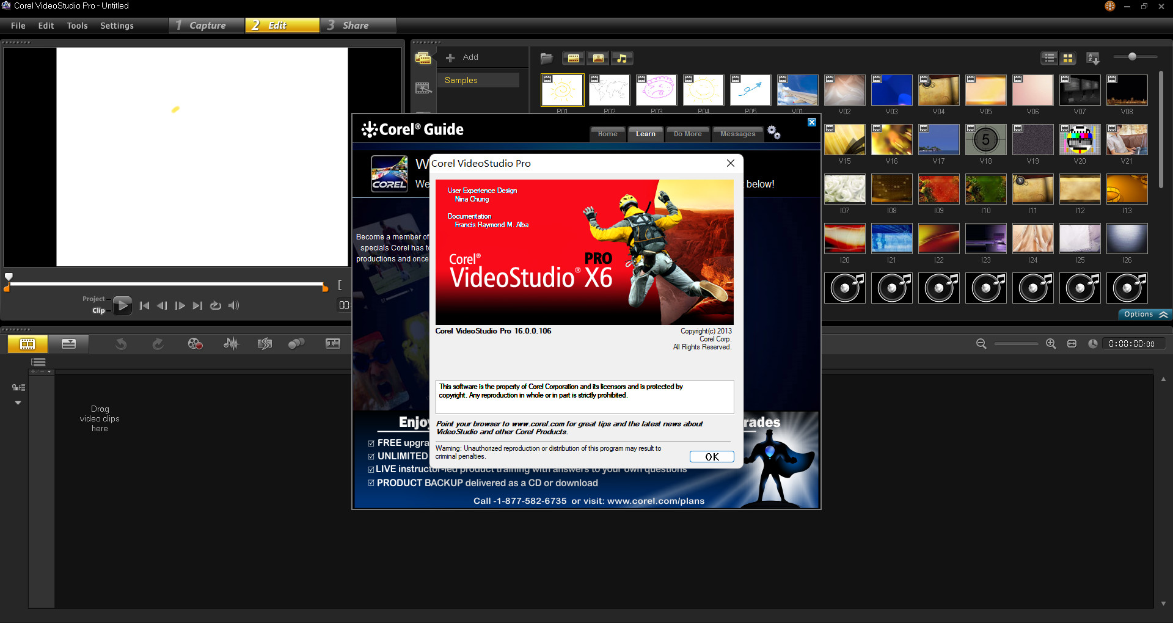Screen dimensions: 1173x623
Task: Open the Settings menu
Action: [117, 26]
